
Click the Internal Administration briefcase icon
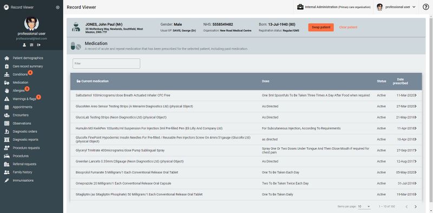click(300, 7)
